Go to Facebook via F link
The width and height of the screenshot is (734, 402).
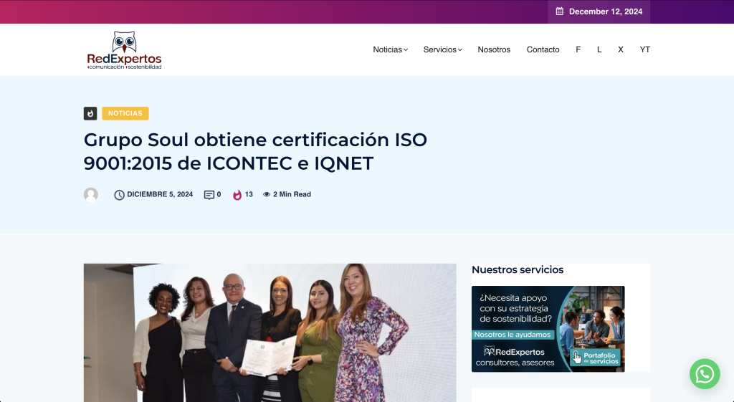pos(578,49)
